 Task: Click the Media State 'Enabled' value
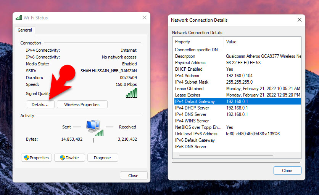tap(129, 64)
